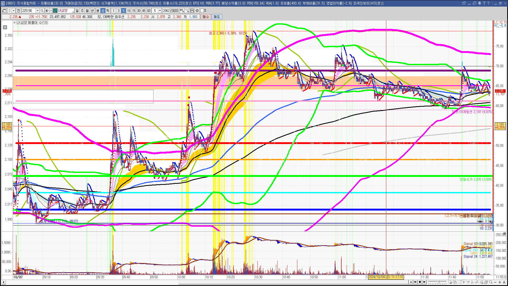
Task: Select the 30 interval tab
Action: 139,11
